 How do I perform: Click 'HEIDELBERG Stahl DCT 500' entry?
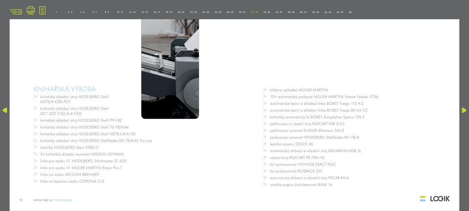point(74,111)
